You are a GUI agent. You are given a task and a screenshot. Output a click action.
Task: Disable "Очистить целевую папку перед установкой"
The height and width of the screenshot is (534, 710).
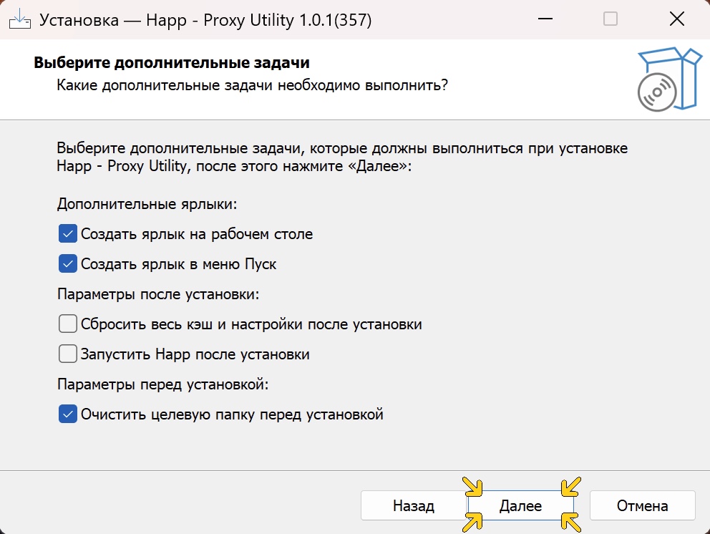67,414
